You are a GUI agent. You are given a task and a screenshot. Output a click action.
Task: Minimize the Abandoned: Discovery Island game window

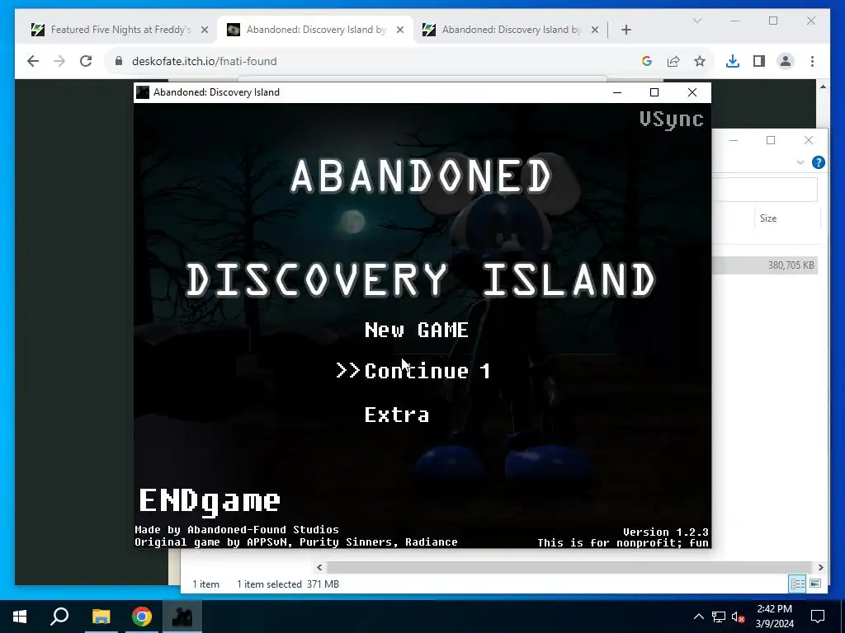pyautogui.click(x=617, y=92)
